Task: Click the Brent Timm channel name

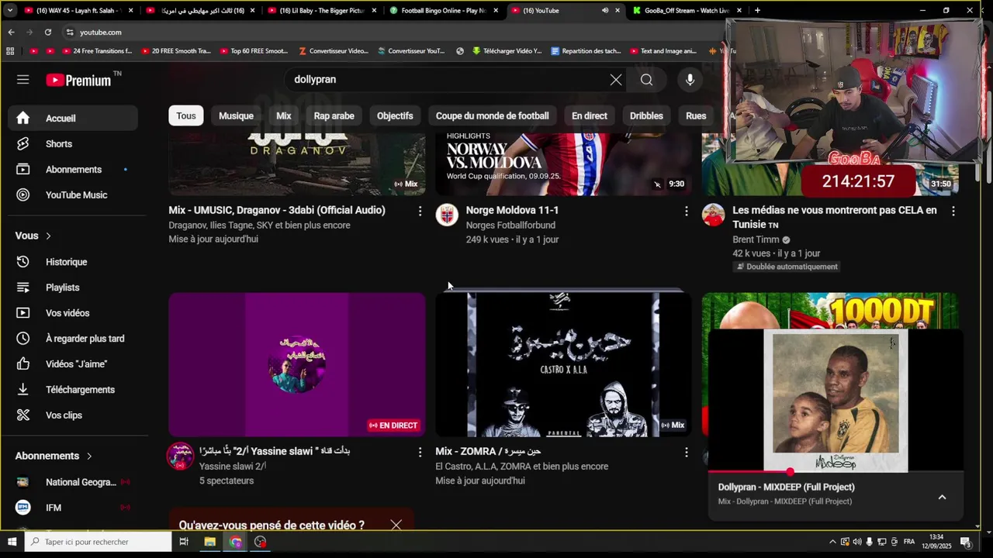Action: pos(756,239)
